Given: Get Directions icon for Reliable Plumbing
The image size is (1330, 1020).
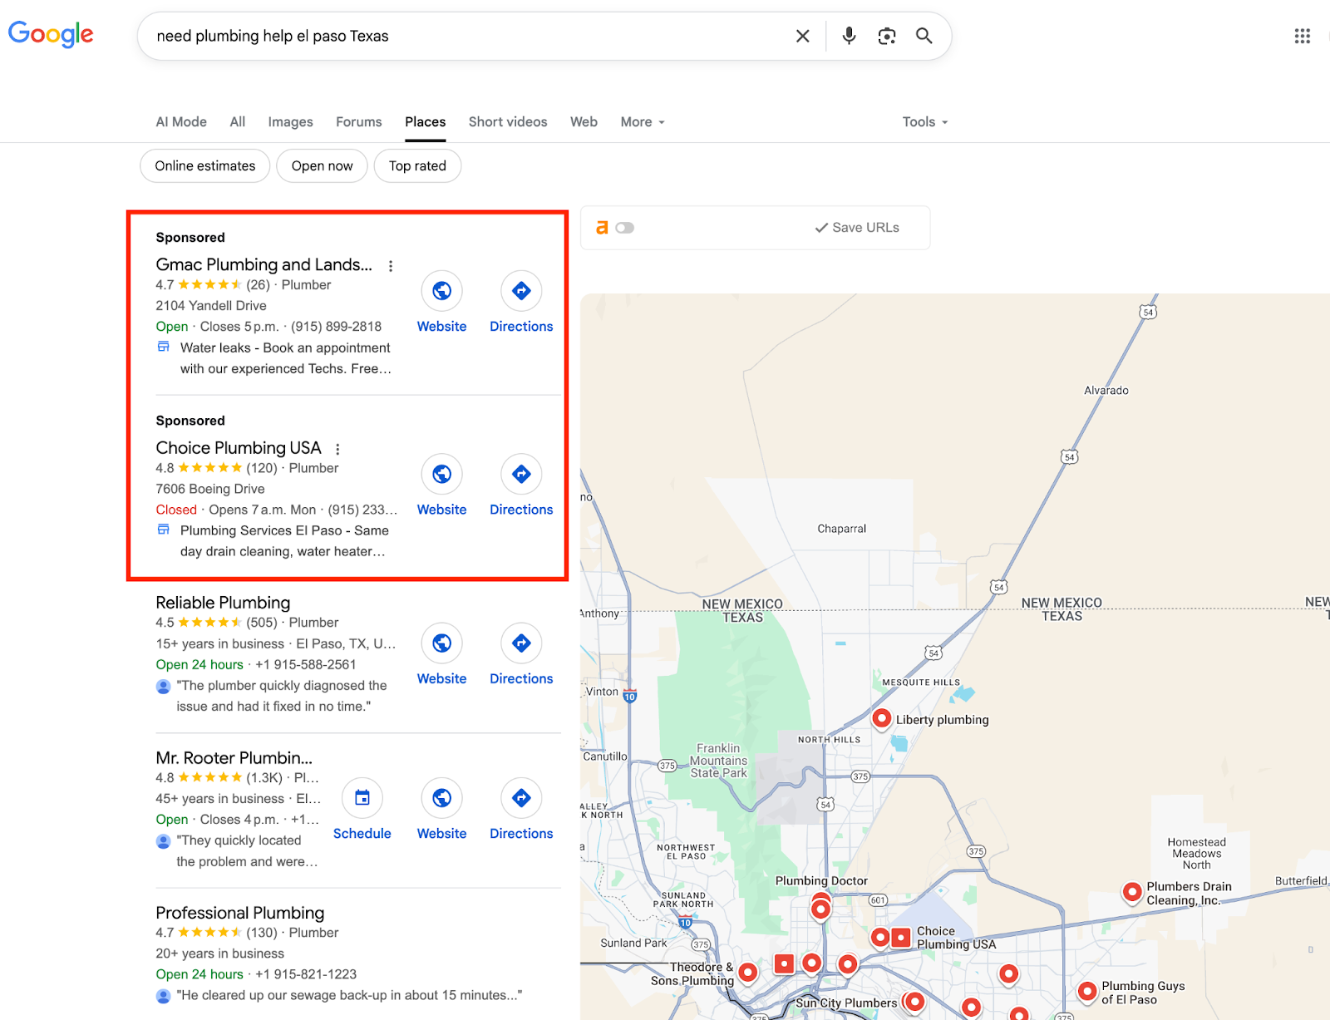Looking at the screenshot, I should pyautogui.click(x=521, y=643).
